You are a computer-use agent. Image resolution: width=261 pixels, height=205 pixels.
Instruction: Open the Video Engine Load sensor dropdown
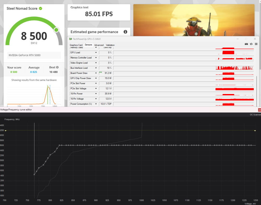click(x=96, y=63)
